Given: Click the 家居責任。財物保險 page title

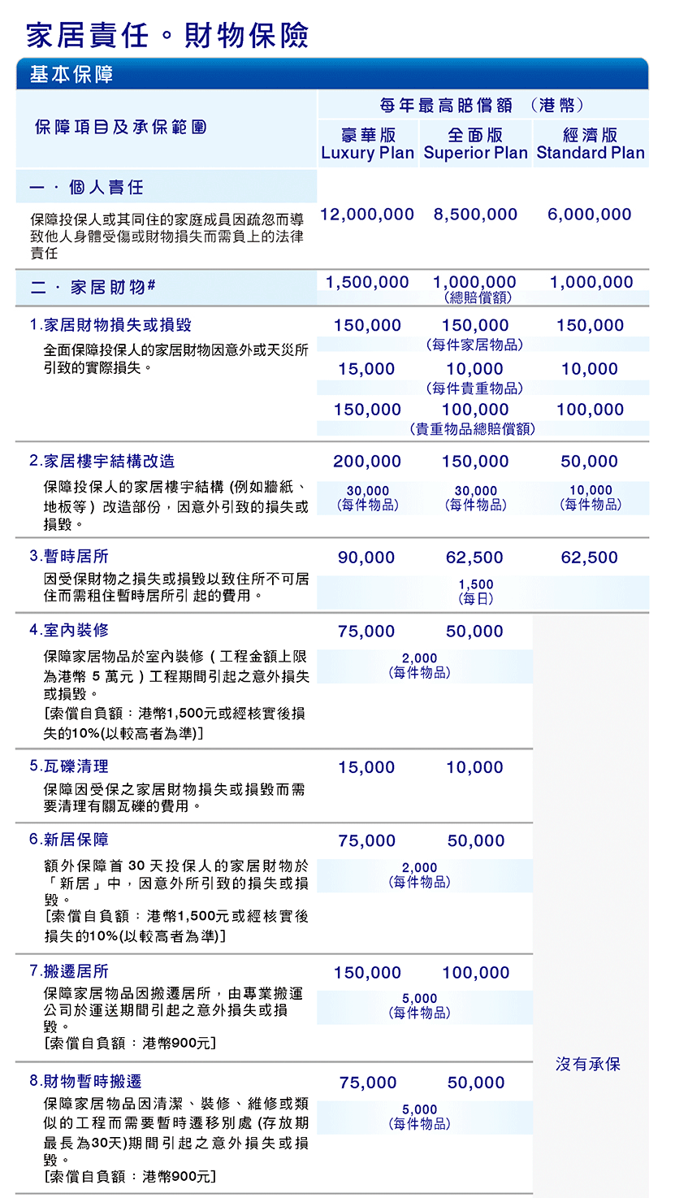Looking at the screenshot, I should 167,36.
